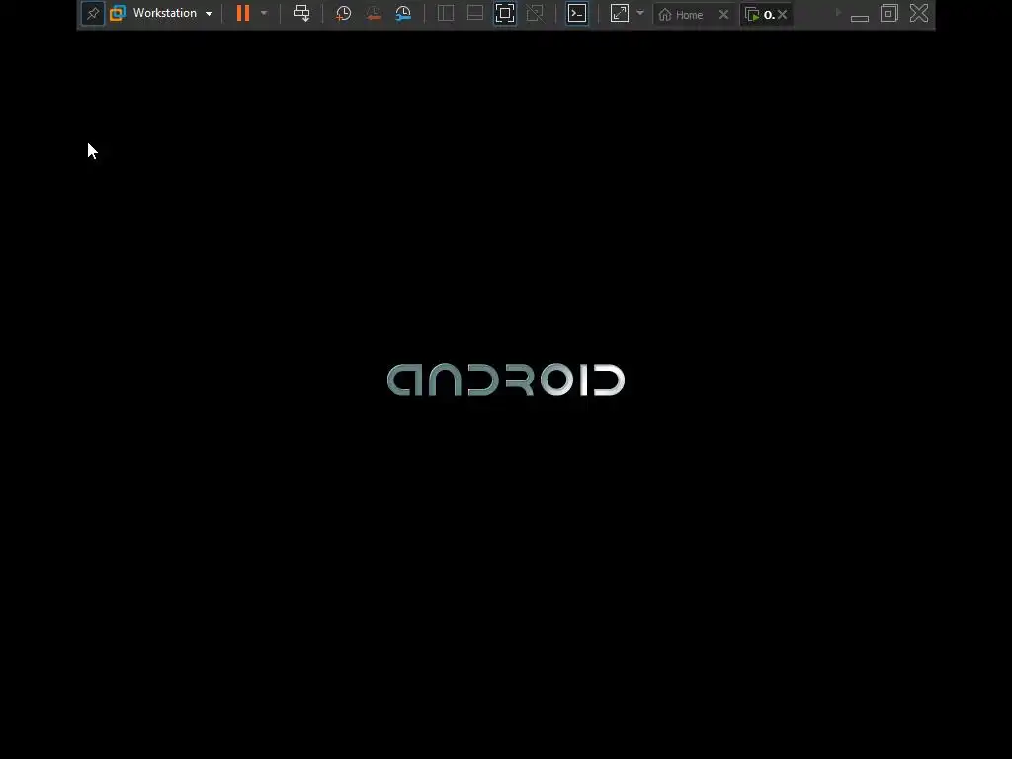
Task: Restore down the VMware window
Action: pyautogui.click(x=889, y=13)
